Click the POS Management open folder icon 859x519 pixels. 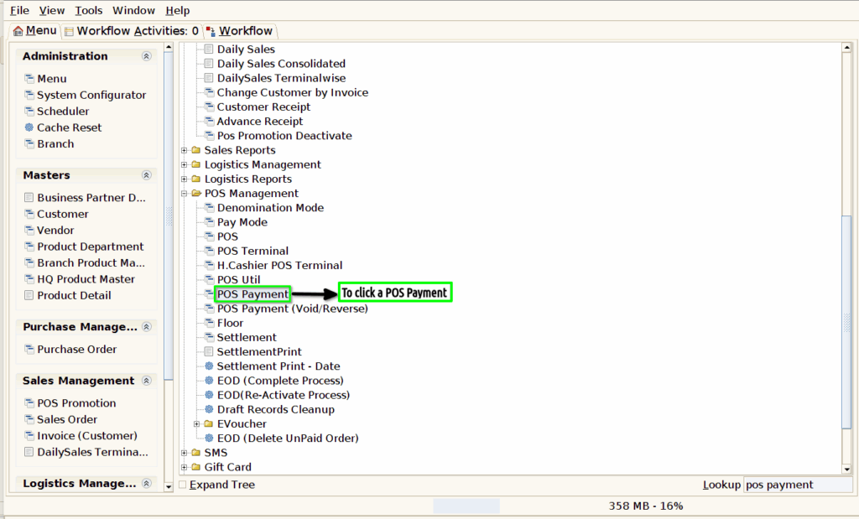(x=196, y=193)
